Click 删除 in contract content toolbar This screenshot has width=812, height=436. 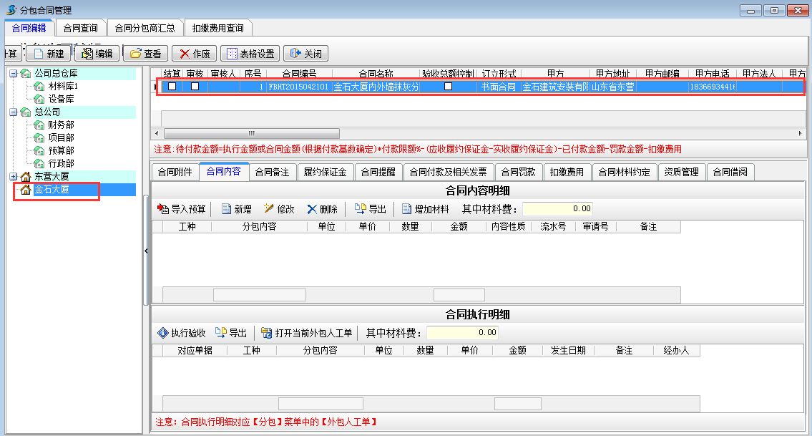[322, 209]
